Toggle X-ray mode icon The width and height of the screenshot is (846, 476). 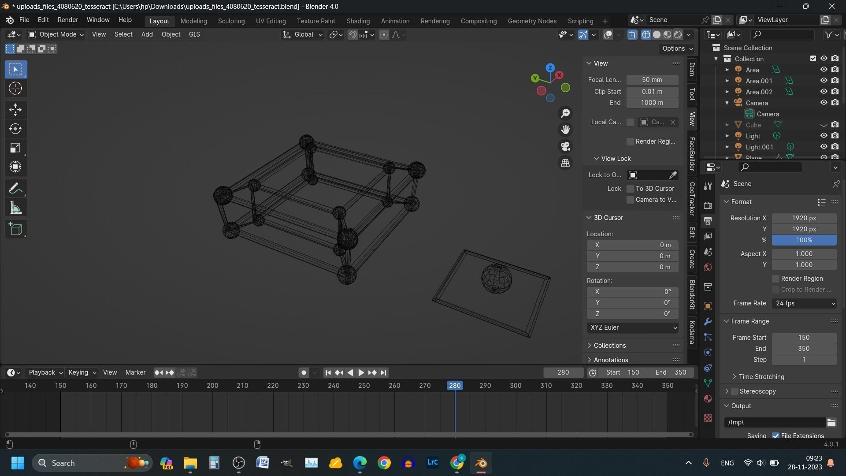pos(632,34)
